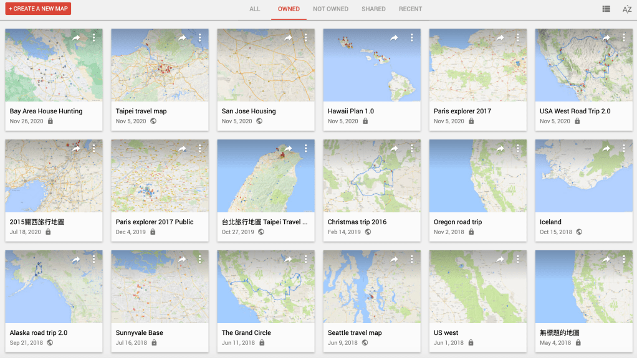The image size is (637, 358).
Task: Switch to list view layout
Action: tap(606, 9)
